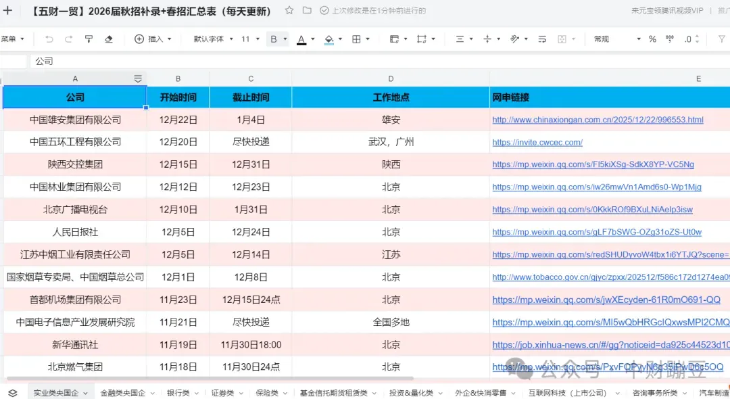Open the invite.cwcec.com link
This screenshot has width=730, height=399.
[537, 143]
